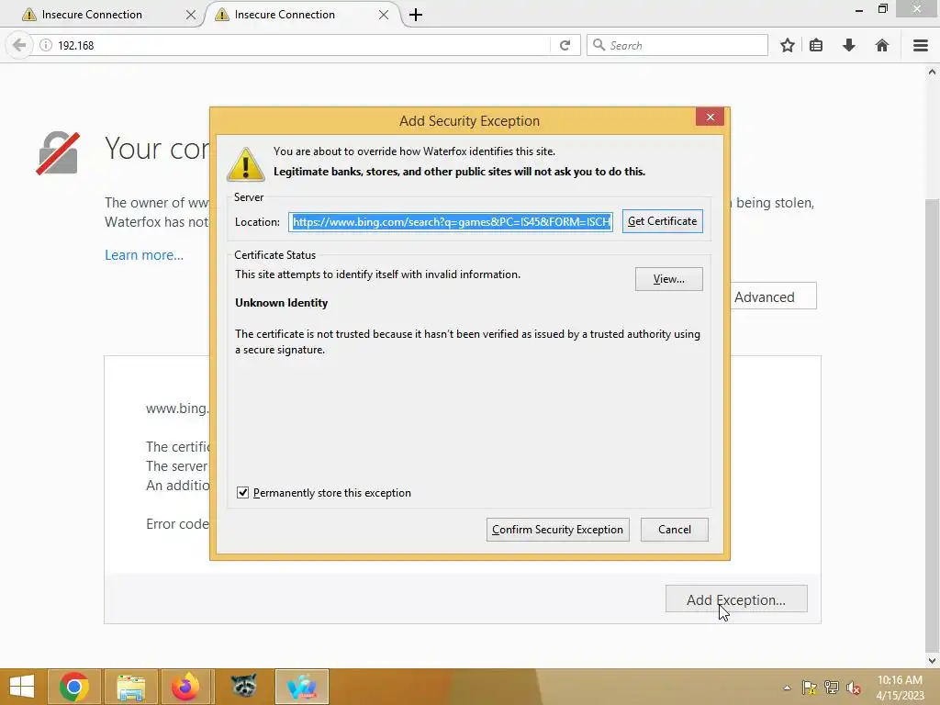Open the hamburger menu
The height and width of the screenshot is (705, 940).
(x=921, y=45)
